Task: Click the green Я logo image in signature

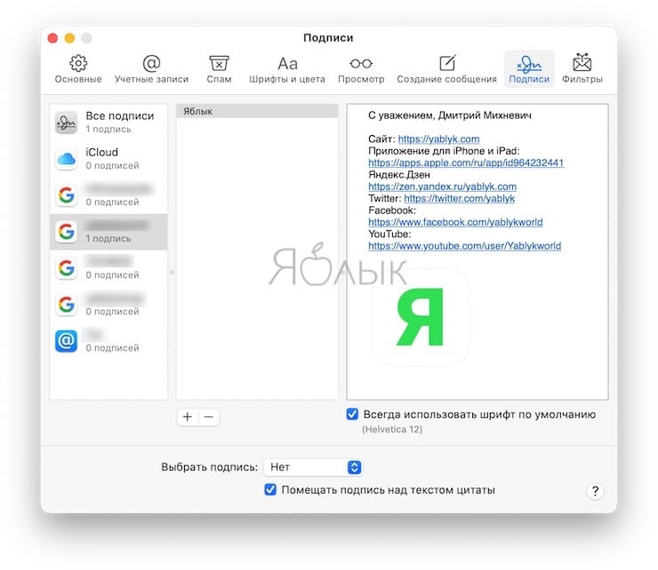Action: 421,317
